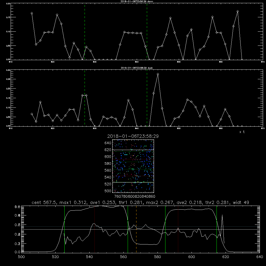Viewport: 266px width, 266px height.
Task: Click the '600' label beside the scatter image
Action: (108, 157)
